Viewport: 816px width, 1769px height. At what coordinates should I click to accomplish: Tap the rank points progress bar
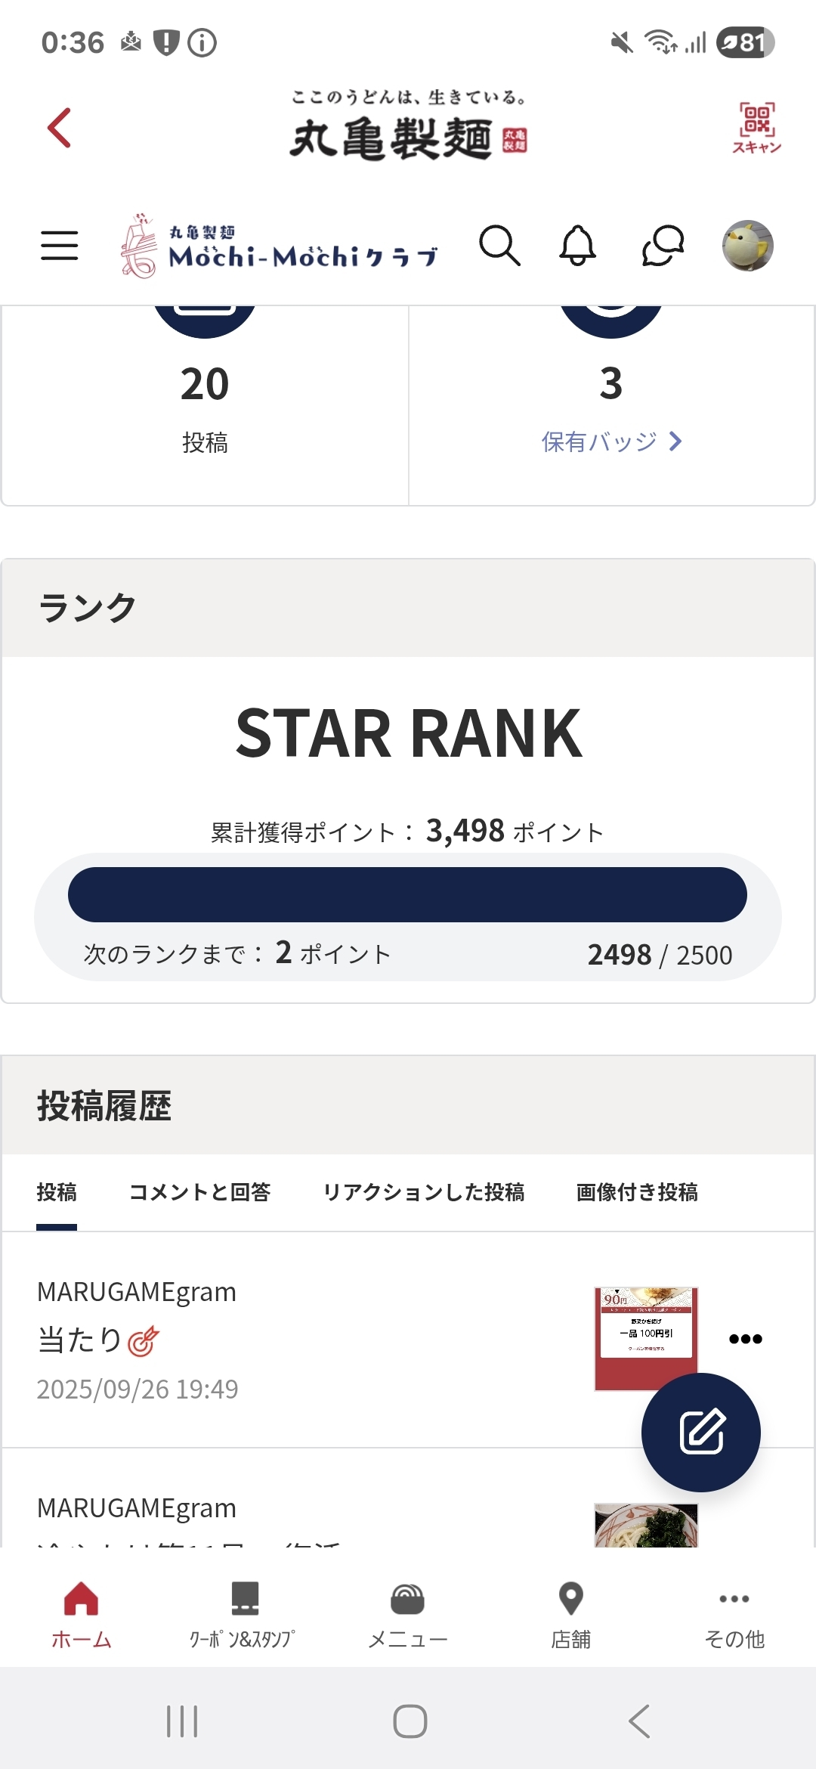[407, 895]
